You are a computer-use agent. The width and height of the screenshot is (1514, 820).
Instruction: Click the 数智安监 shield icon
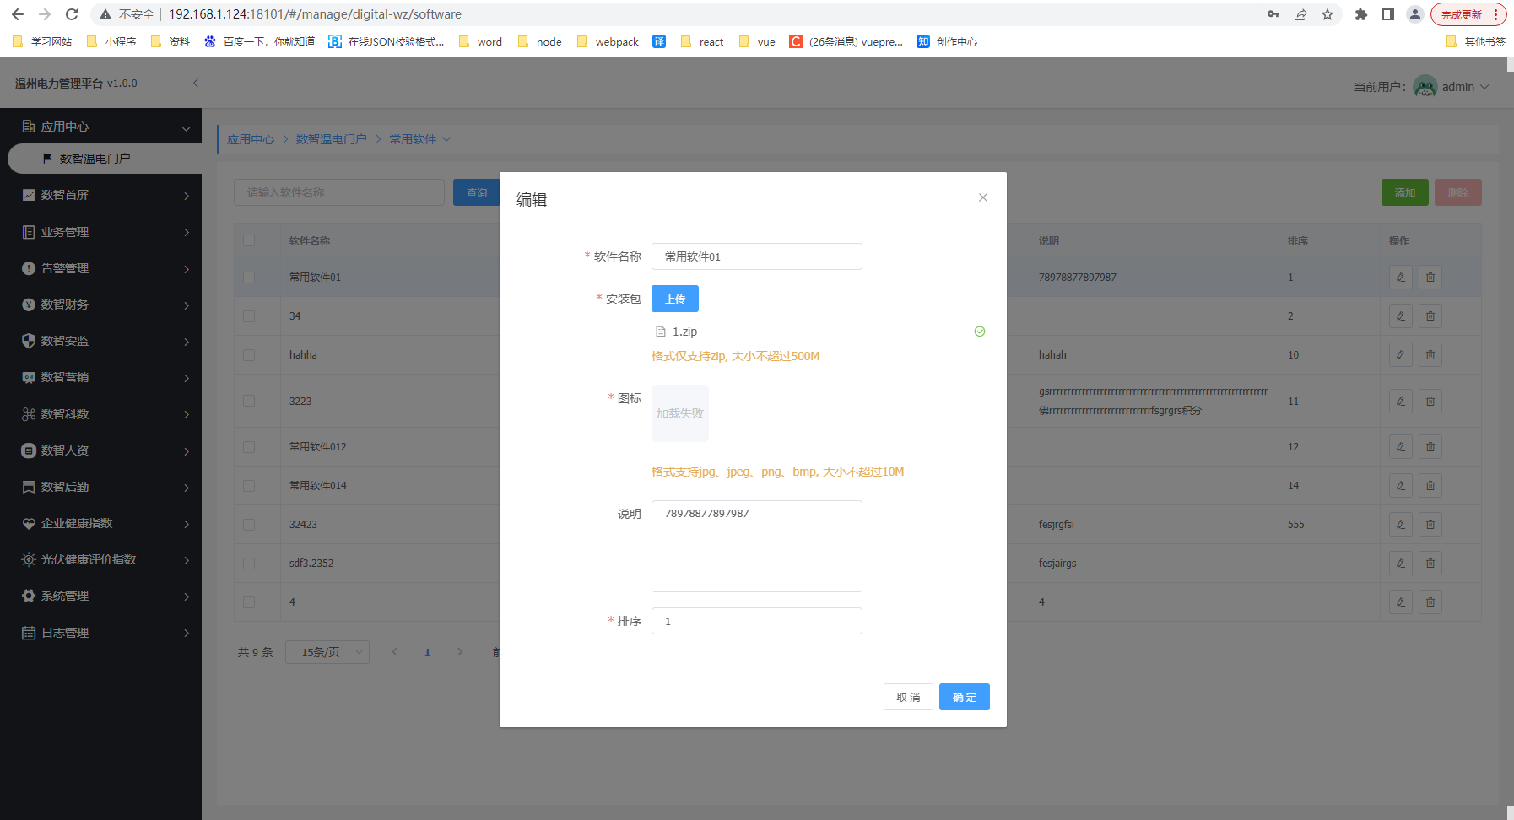pos(29,341)
